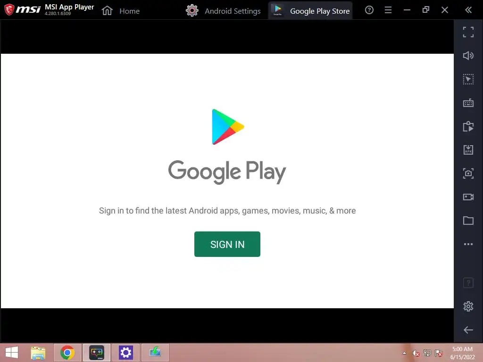Viewport: 483px width, 362px height.
Task: Open the help question mark icon in title bar
Action: [369, 10]
